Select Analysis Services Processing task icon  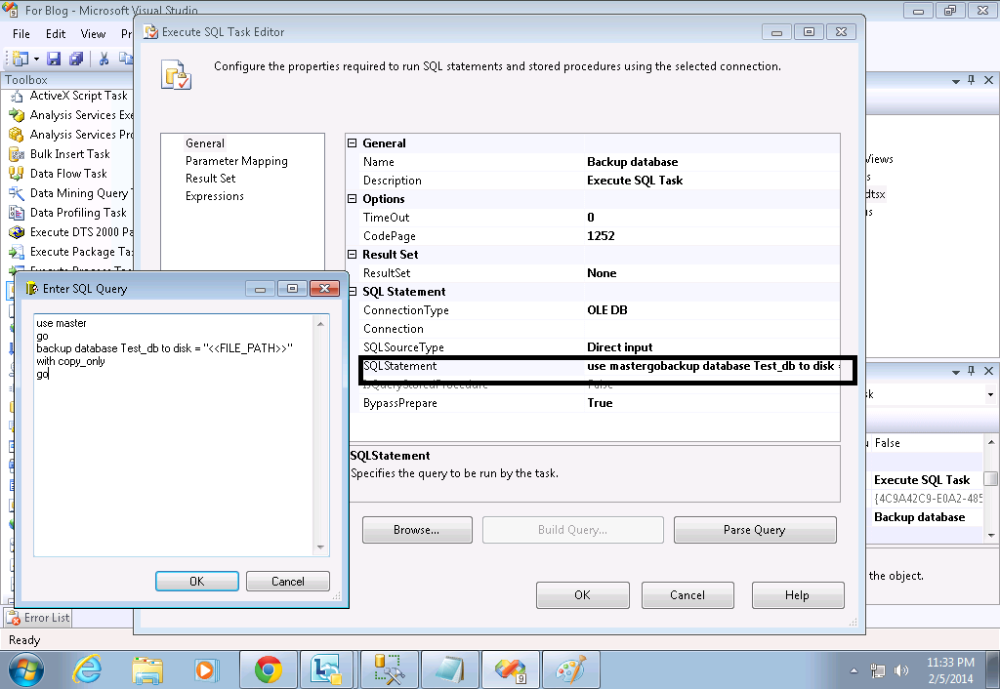tap(16, 135)
